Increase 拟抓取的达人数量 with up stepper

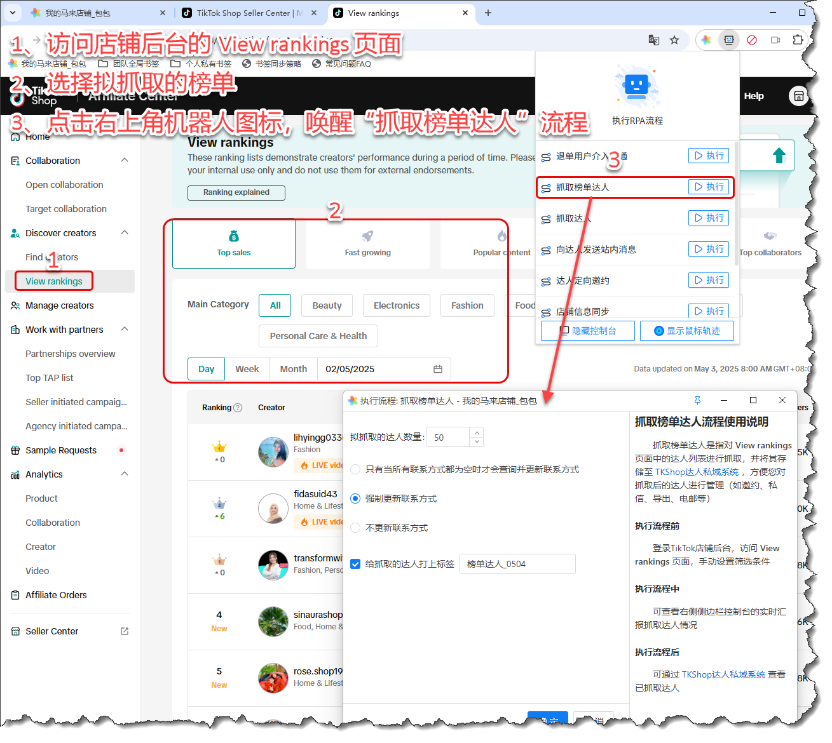pyautogui.click(x=477, y=432)
